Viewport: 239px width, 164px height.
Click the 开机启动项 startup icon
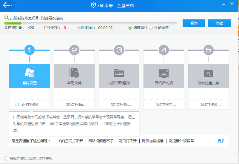tap(164, 73)
